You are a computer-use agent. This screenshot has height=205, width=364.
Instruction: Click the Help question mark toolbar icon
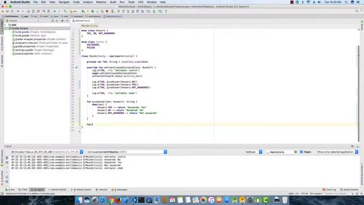click(x=166, y=11)
